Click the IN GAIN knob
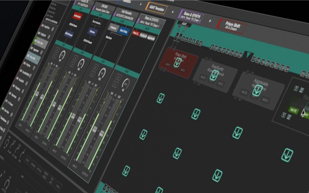The height and width of the screenshot is (193, 309). 11,146
